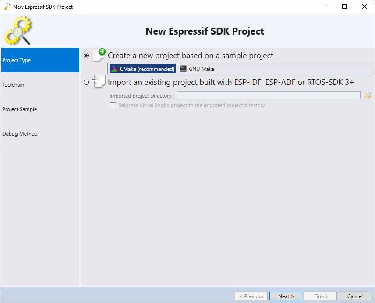Image resolution: width=375 pixels, height=303 pixels.
Task: Open the Project Type wizard page
Action: click(40, 60)
